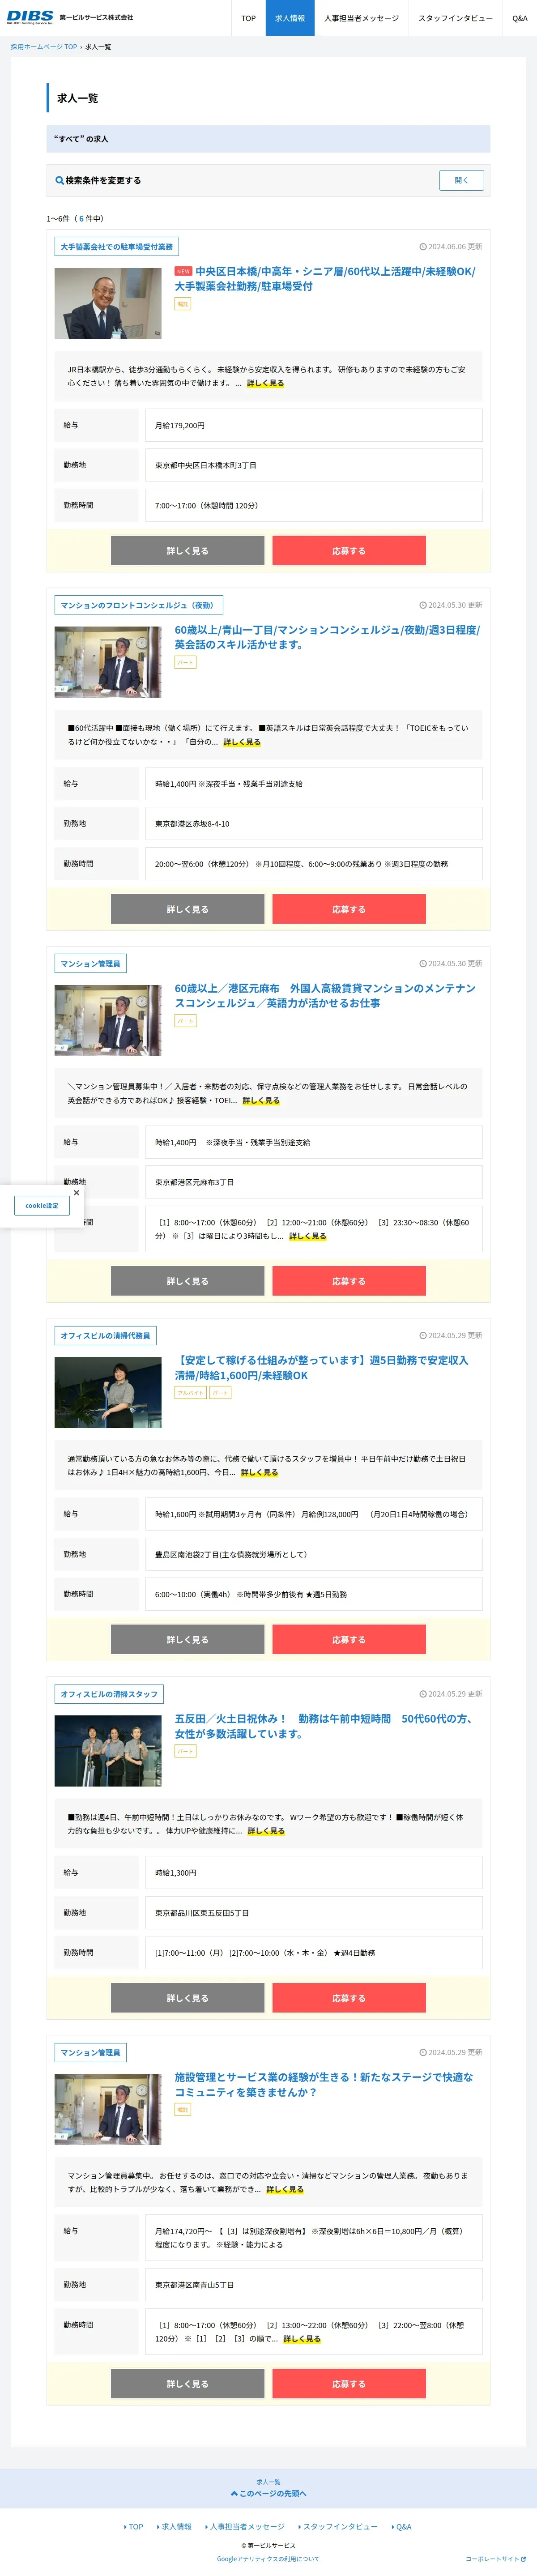Open job title 青山一丁目 マンションコンシェルジュ 夜勤
The width and height of the screenshot is (537, 2576).
pos(327,637)
